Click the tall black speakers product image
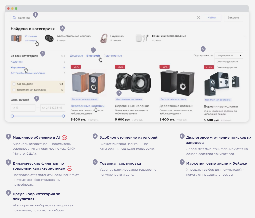The image size is (255, 218). [x=177, y=83]
